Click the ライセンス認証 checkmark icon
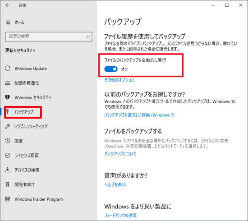Viewport: 248px width, 221px height. [7, 155]
